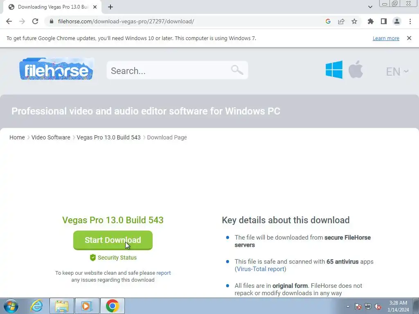Click the Vegas Pro 13.0 Build 543 heading
419x314 pixels.
coord(113,220)
